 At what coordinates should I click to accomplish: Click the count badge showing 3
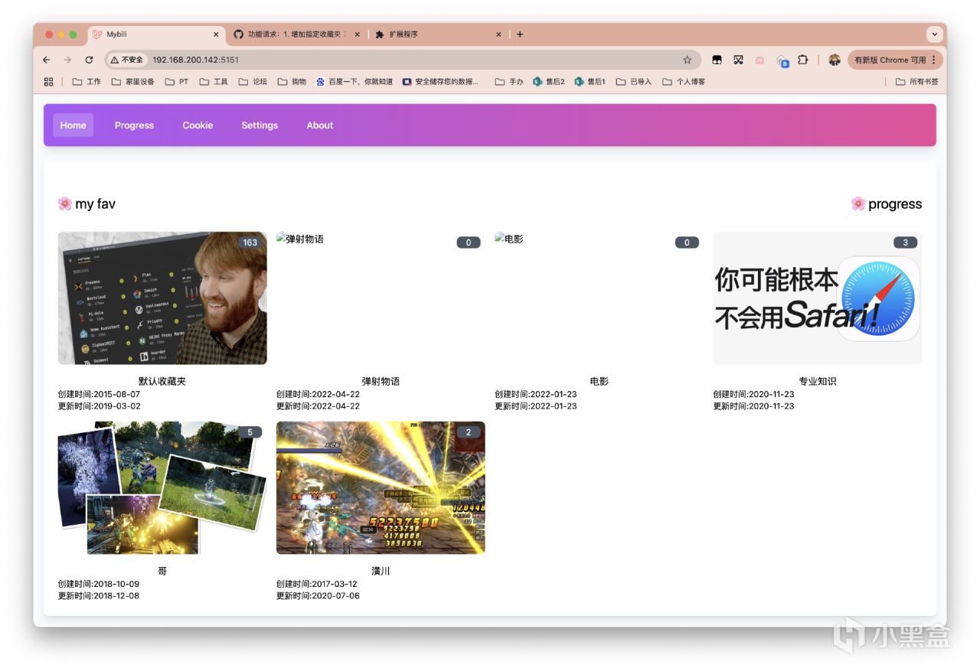click(905, 243)
